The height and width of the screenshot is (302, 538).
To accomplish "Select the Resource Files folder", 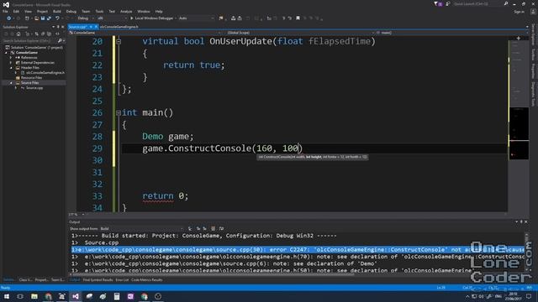I will click(31, 78).
